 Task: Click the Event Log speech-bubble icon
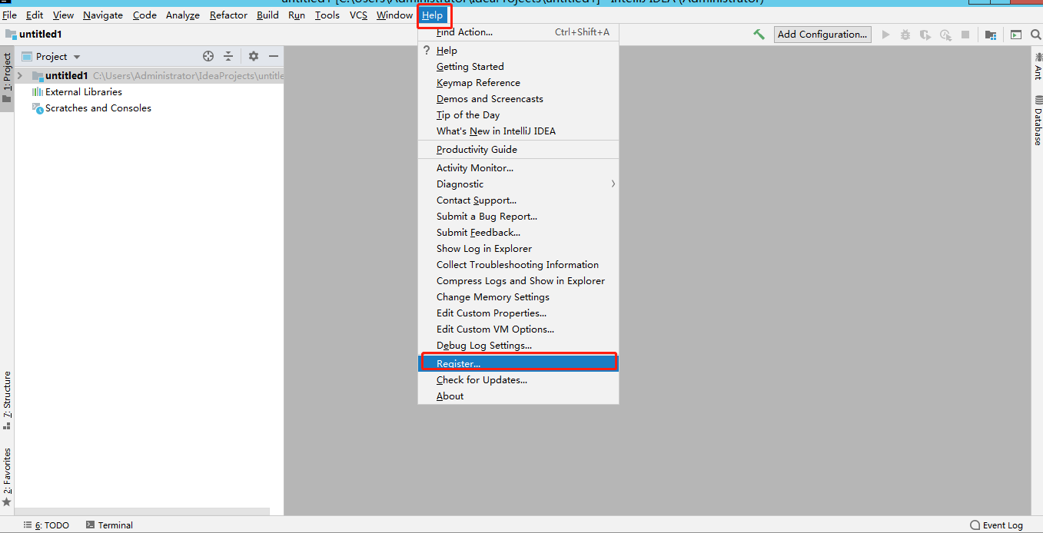975,525
